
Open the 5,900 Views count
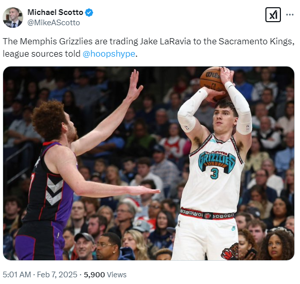(105, 274)
